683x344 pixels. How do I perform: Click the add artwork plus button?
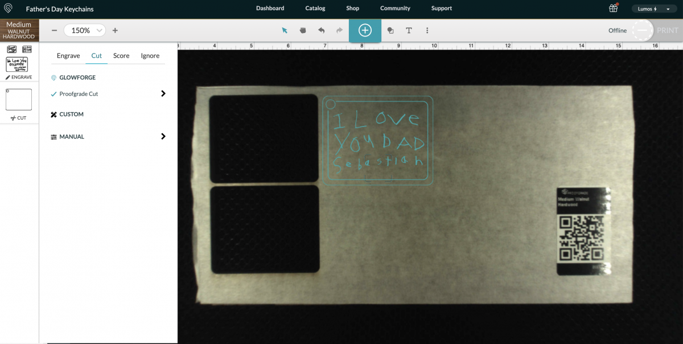(x=365, y=30)
